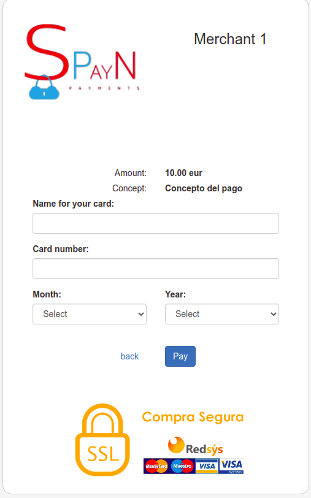Viewport: 311px width, 498px height.
Task: Follow the back link
Action: pos(129,356)
